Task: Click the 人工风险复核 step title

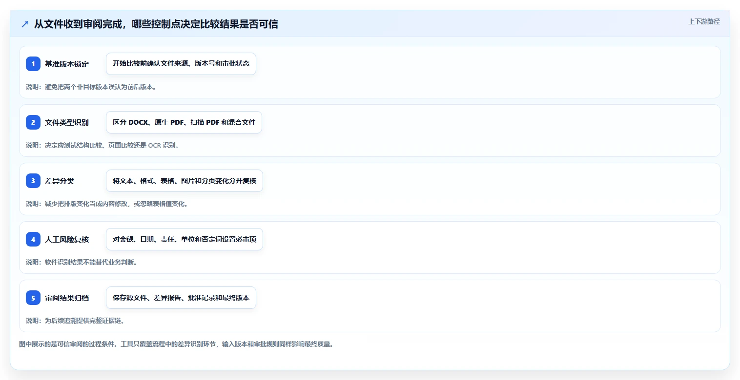Action: click(67, 239)
